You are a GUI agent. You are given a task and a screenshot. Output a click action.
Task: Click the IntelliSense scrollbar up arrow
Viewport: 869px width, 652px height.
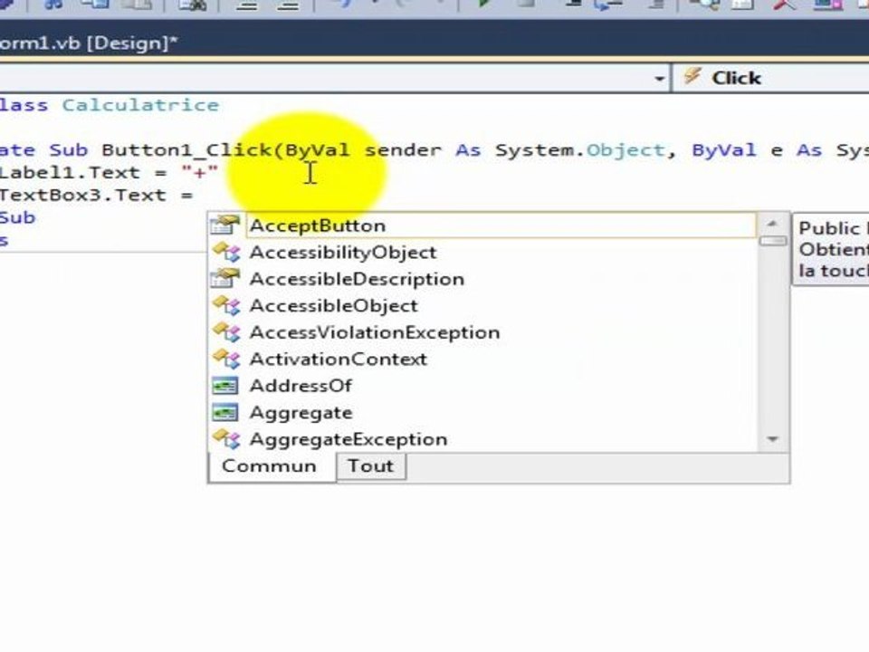[772, 224]
